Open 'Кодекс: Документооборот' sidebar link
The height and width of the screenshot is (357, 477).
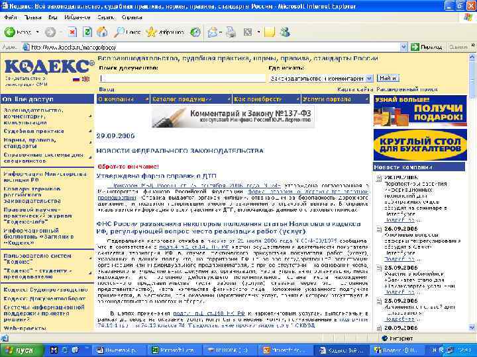44,299
